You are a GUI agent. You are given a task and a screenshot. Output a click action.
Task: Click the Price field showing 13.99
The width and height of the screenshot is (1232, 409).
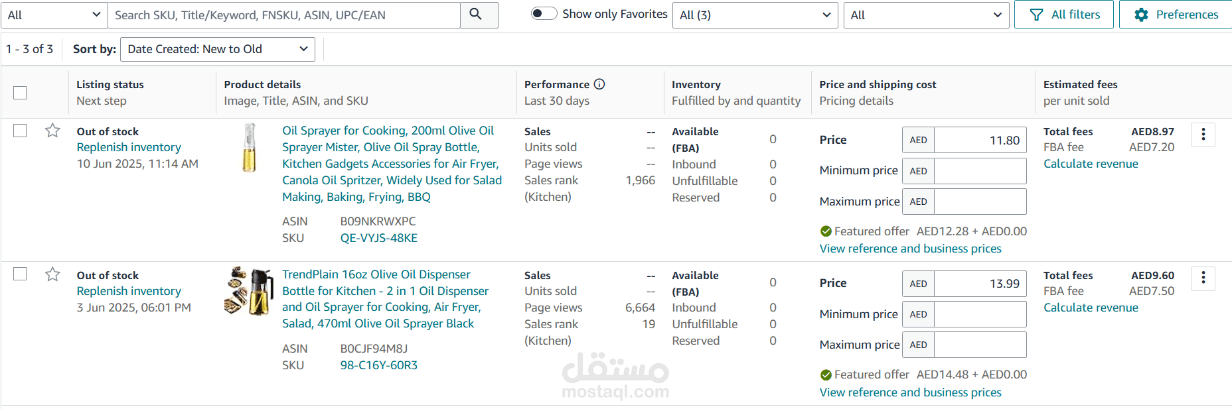click(x=980, y=284)
